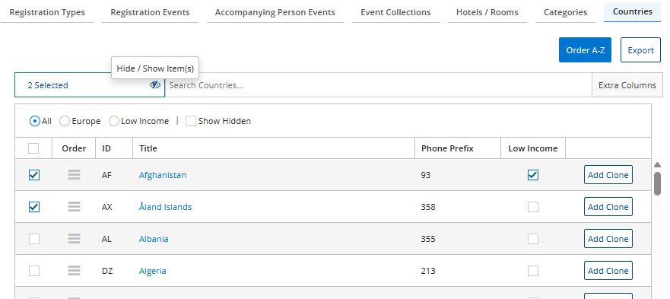The image size is (670, 299).
Task: Click Add Clone for Algeria
Action: point(608,271)
